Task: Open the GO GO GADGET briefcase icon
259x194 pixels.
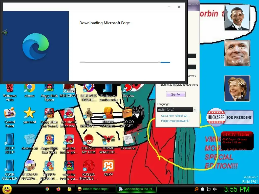Action: (x=128, y=117)
